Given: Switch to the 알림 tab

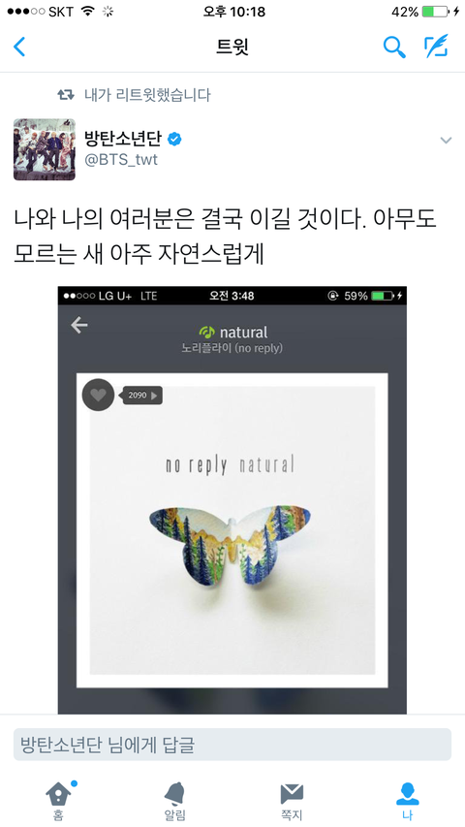Looking at the screenshot, I should tap(174, 801).
